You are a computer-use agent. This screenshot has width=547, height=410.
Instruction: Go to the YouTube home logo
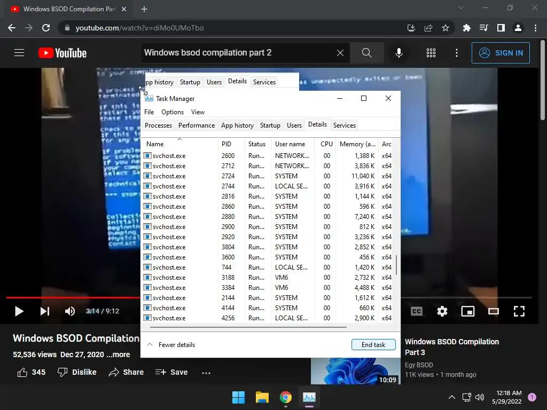coord(62,53)
